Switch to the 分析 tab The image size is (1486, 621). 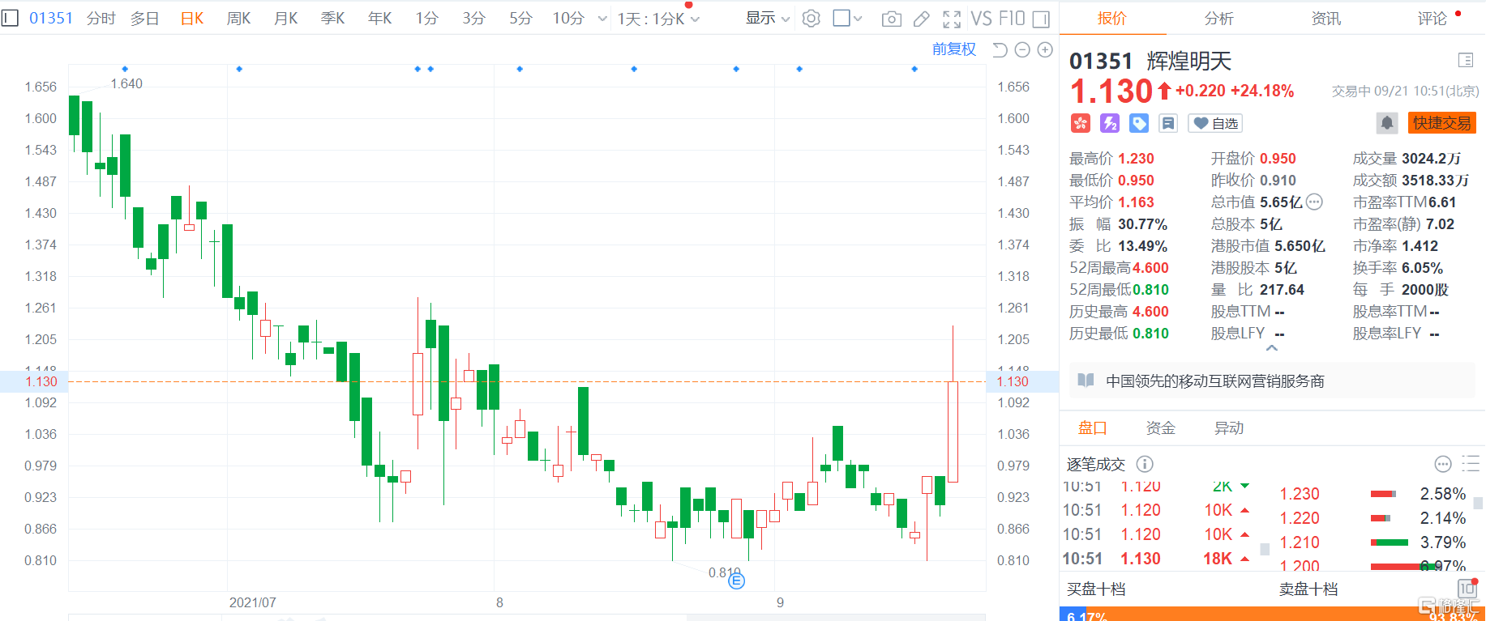click(1219, 18)
